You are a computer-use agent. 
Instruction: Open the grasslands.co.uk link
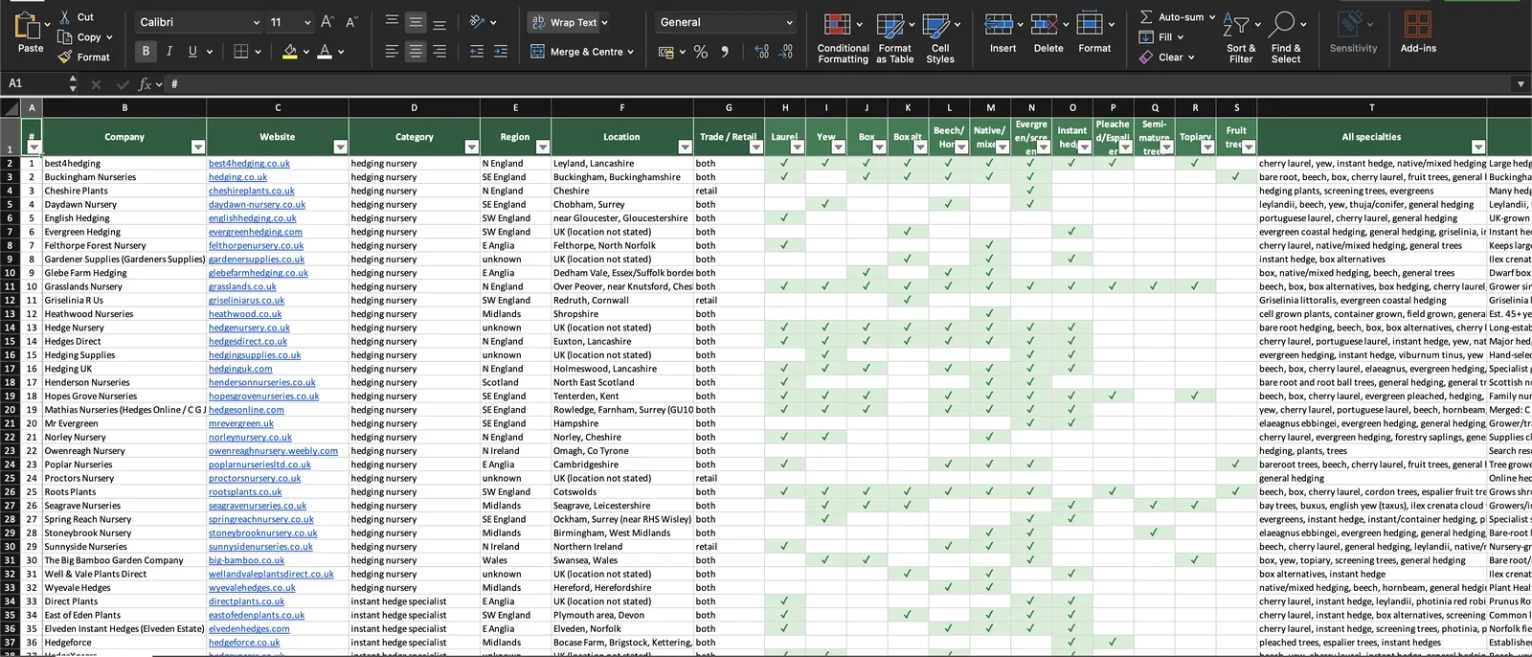click(242, 286)
